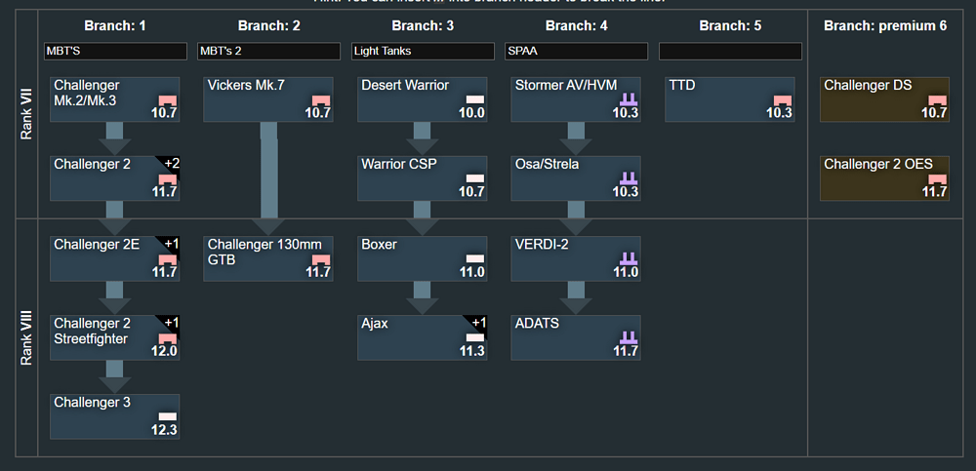Click the medium tank icon on Challenger Mk.2/Mk.3
The height and width of the screenshot is (471, 976).
(168, 100)
